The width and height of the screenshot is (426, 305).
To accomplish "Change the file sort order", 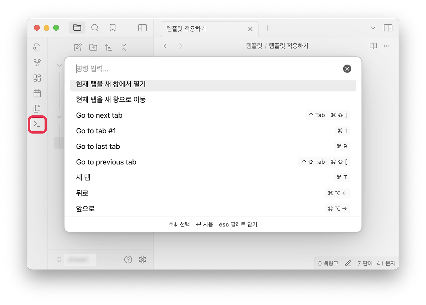I will 108,47.
